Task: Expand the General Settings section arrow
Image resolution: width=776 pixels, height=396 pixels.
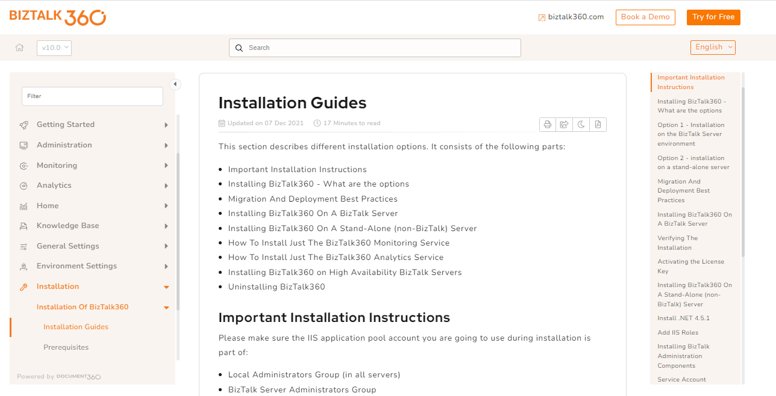Action: click(166, 246)
